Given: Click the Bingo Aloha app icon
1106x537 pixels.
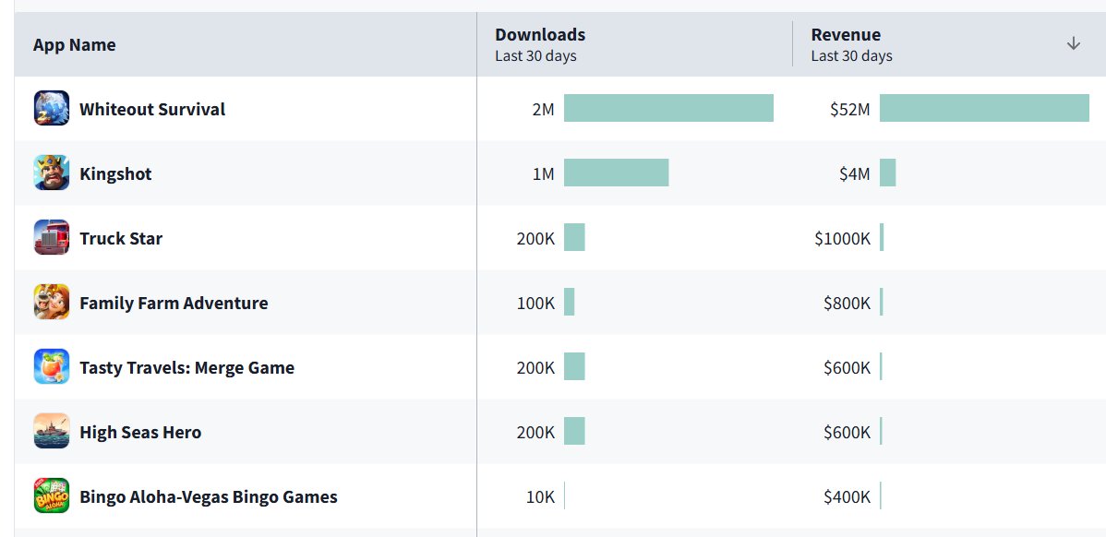Looking at the screenshot, I should 52,496.
